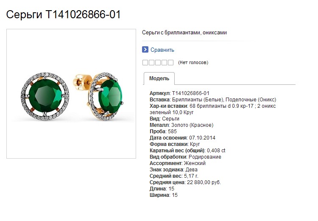Click the (Нет голосов) votes label
The width and height of the screenshot is (318, 221).
pyautogui.click(x=193, y=62)
